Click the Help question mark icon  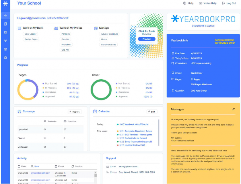tap(185, 3)
